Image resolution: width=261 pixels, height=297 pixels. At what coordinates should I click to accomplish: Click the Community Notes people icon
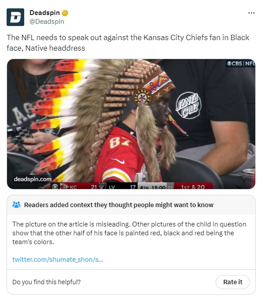point(16,205)
